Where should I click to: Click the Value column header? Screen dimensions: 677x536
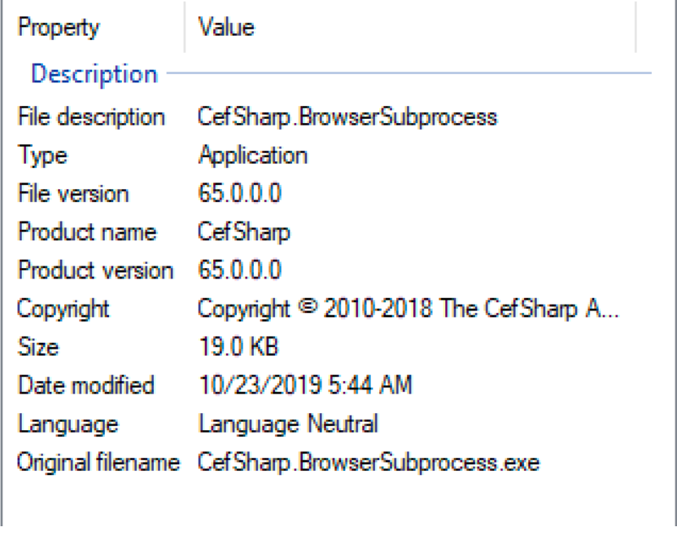[226, 28]
